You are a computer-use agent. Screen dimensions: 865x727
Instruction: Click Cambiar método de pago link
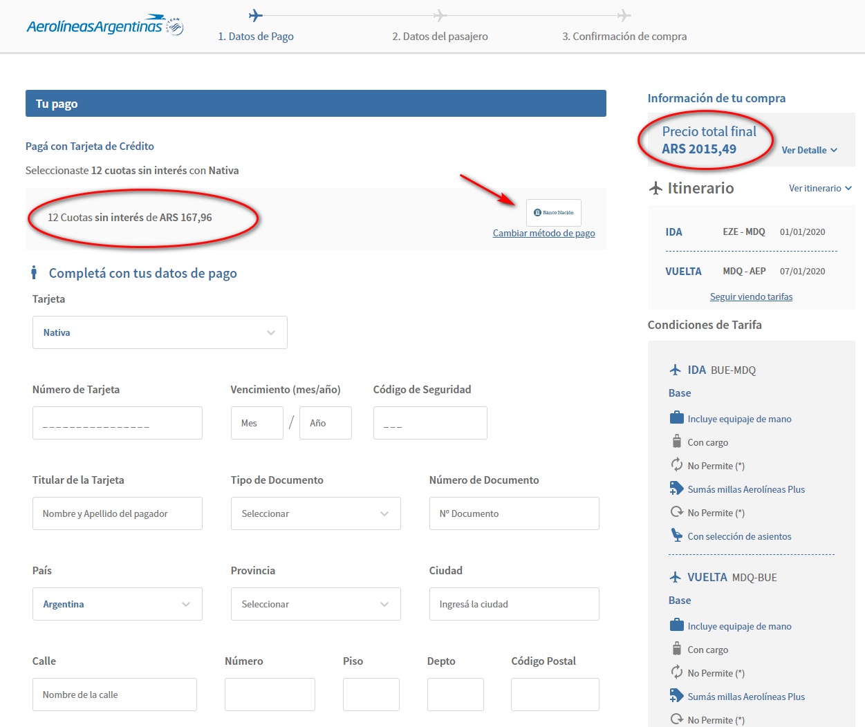(x=543, y=233)
